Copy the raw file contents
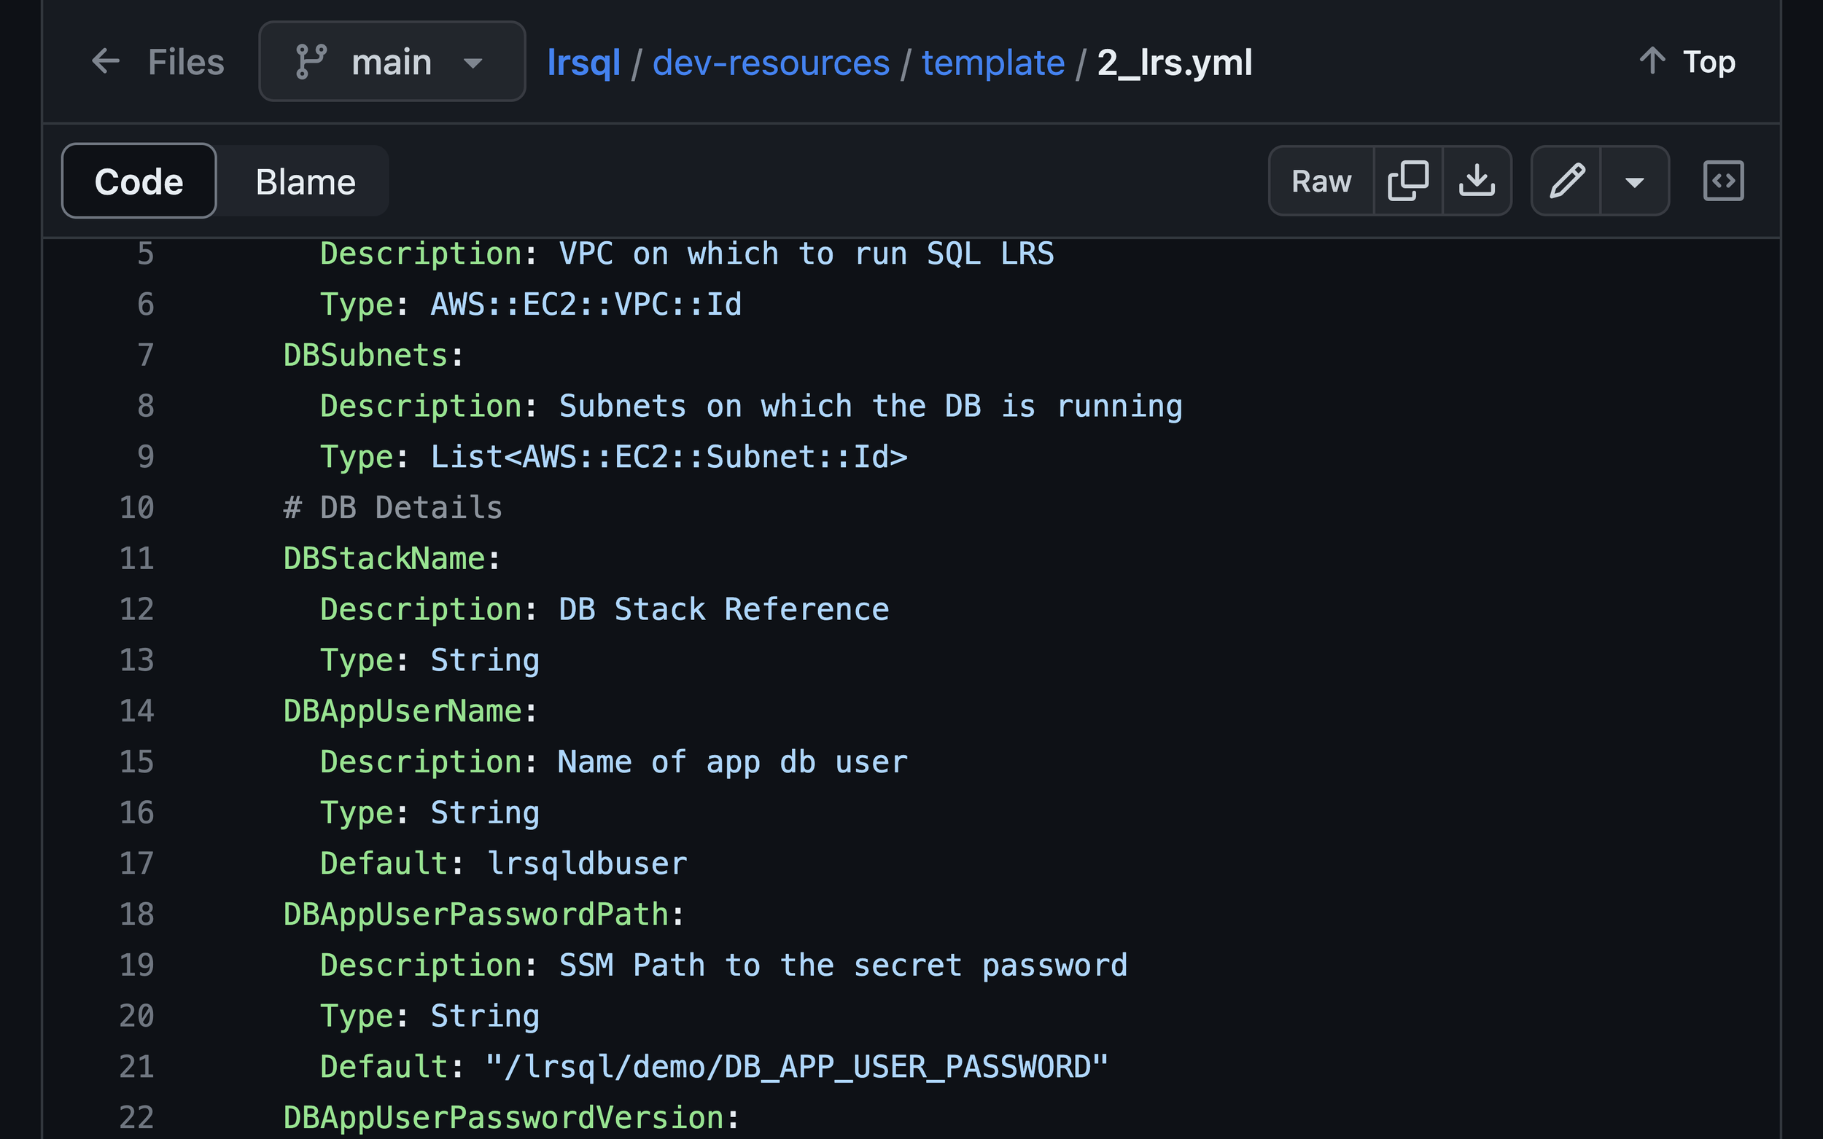This screenshot has height=1139, width=1823. (x=1406, y=181)
